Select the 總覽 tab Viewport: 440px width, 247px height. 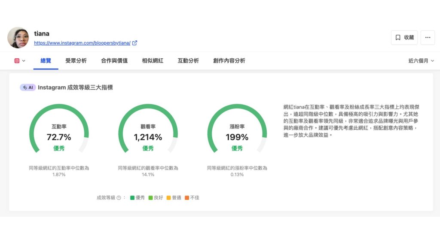click(46, 61)
